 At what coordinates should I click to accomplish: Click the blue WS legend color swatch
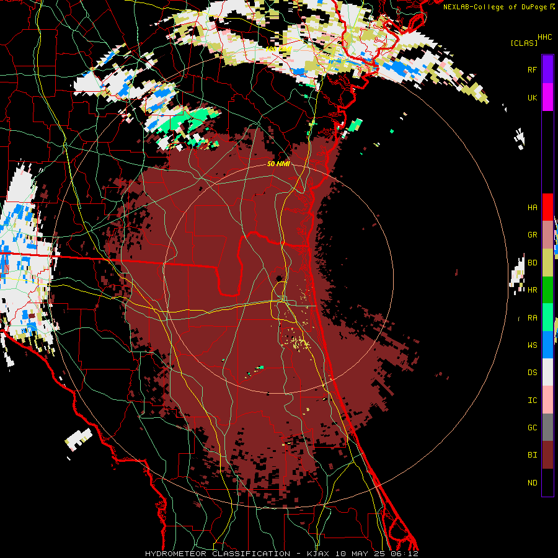(547, 345)
